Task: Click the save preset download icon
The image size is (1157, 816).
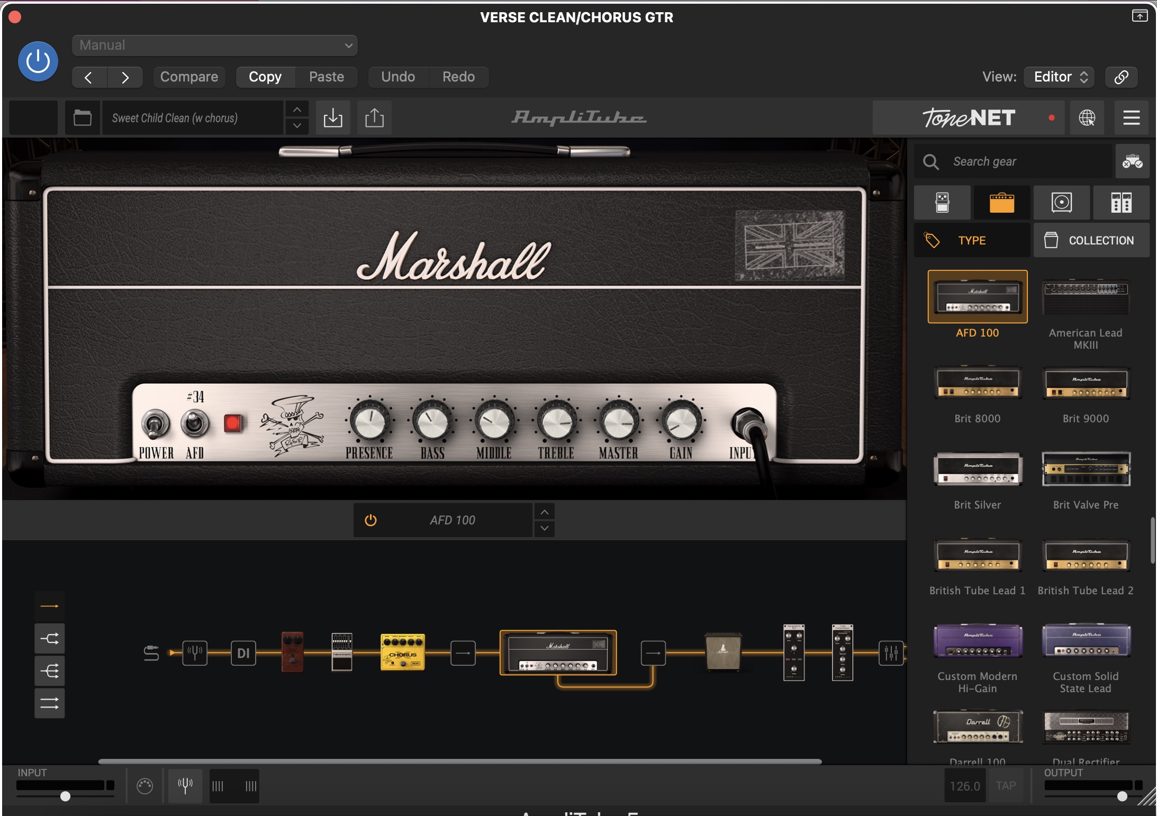Action: point(333,117)
